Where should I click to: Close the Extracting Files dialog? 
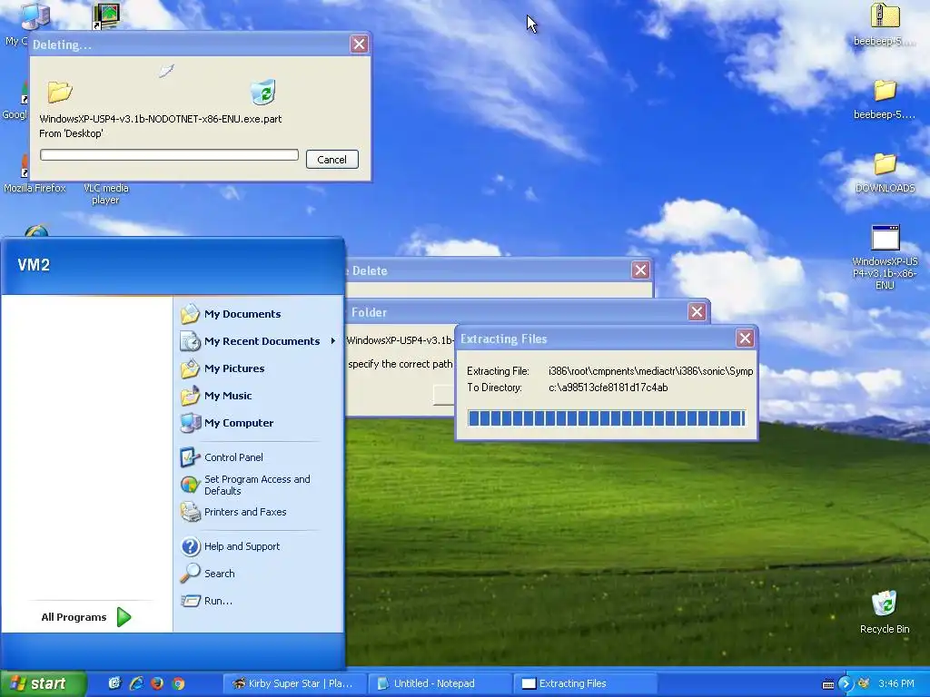click(x=745, y=338)
